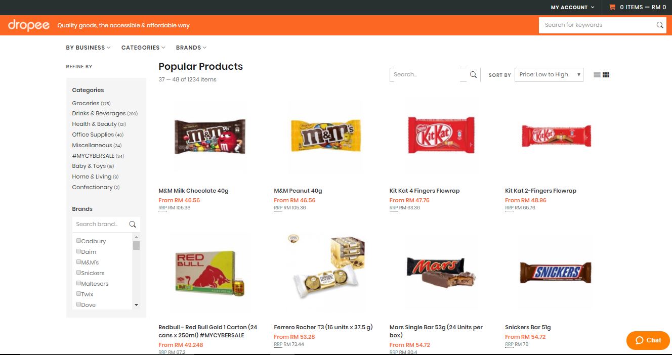
Task: Click the search magnifier in the keyword search bar
Action: [x=659, y=25]
